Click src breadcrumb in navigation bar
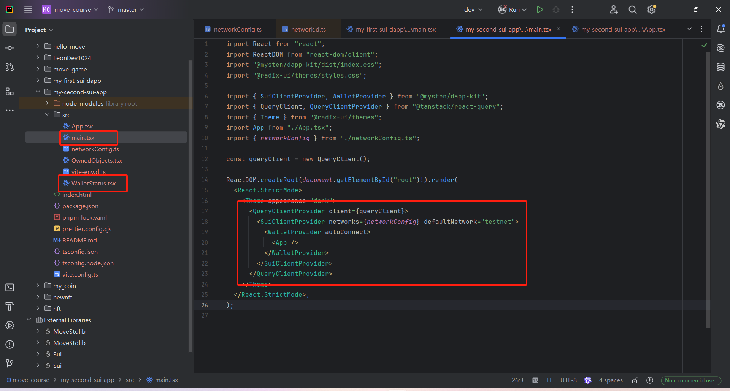The width and height of the screenshot is (730, 391). click(x=130, y=380)
